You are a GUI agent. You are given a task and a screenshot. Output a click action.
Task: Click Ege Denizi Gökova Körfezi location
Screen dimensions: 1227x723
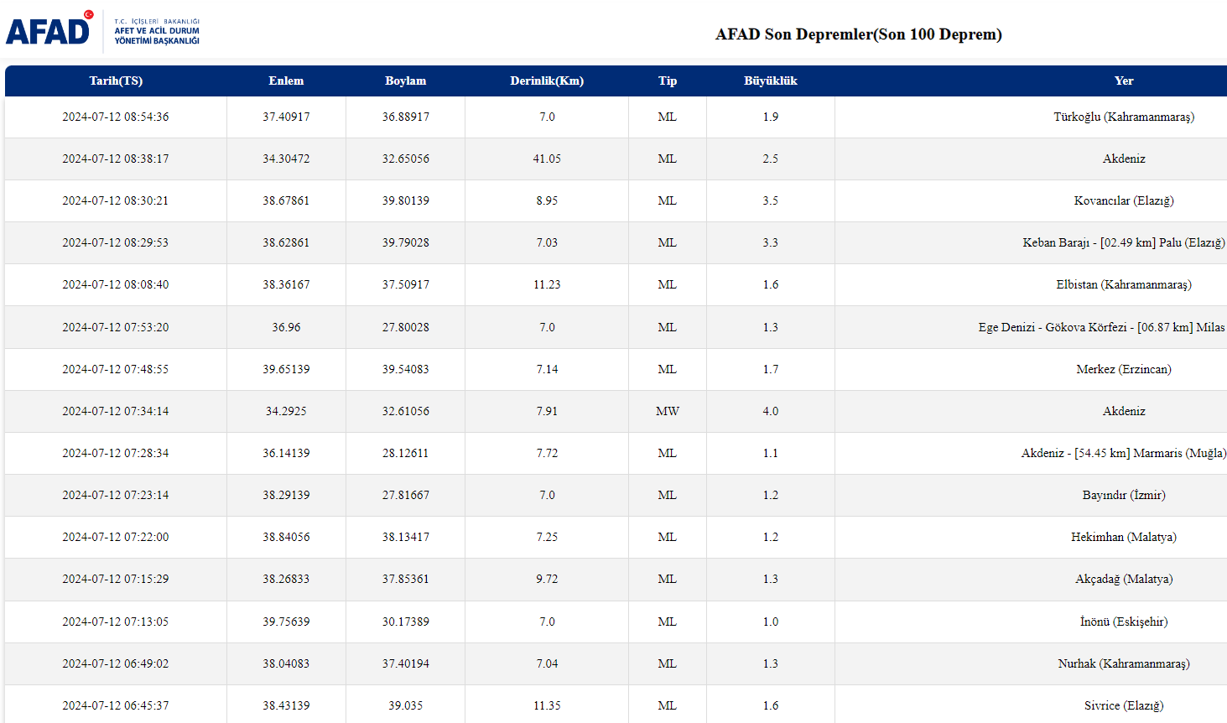coord(1102,327)
